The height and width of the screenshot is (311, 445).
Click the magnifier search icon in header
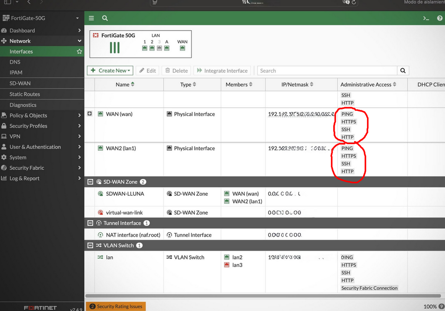pos(105,18)
